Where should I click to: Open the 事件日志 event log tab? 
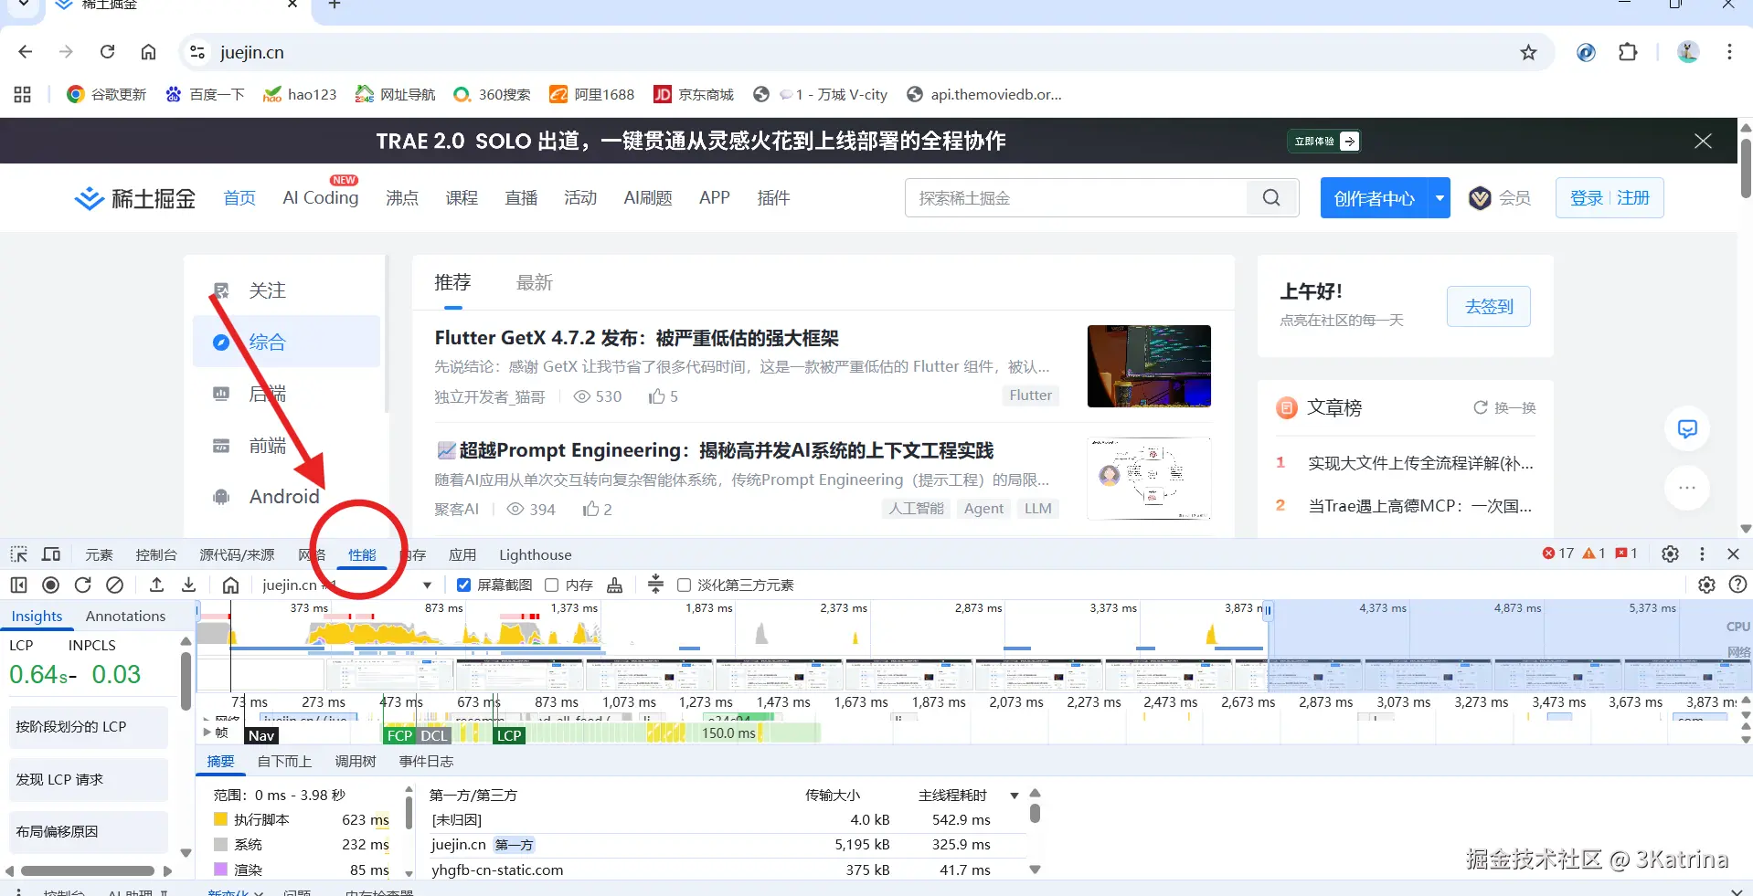pos(426,761)
